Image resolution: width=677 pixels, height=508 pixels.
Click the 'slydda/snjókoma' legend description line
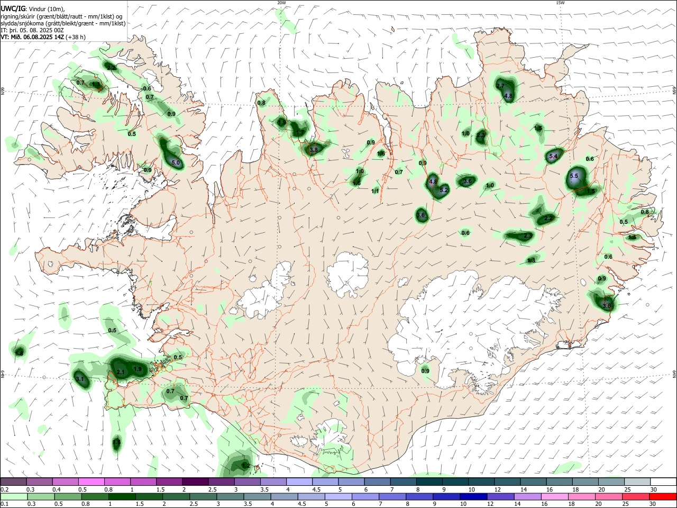coord(63,23)
